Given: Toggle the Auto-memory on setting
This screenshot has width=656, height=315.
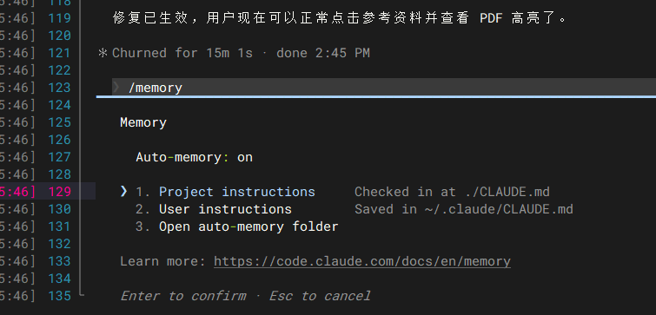Looking at the screenshot, I should pyautogui.click(x=194, y=157).
